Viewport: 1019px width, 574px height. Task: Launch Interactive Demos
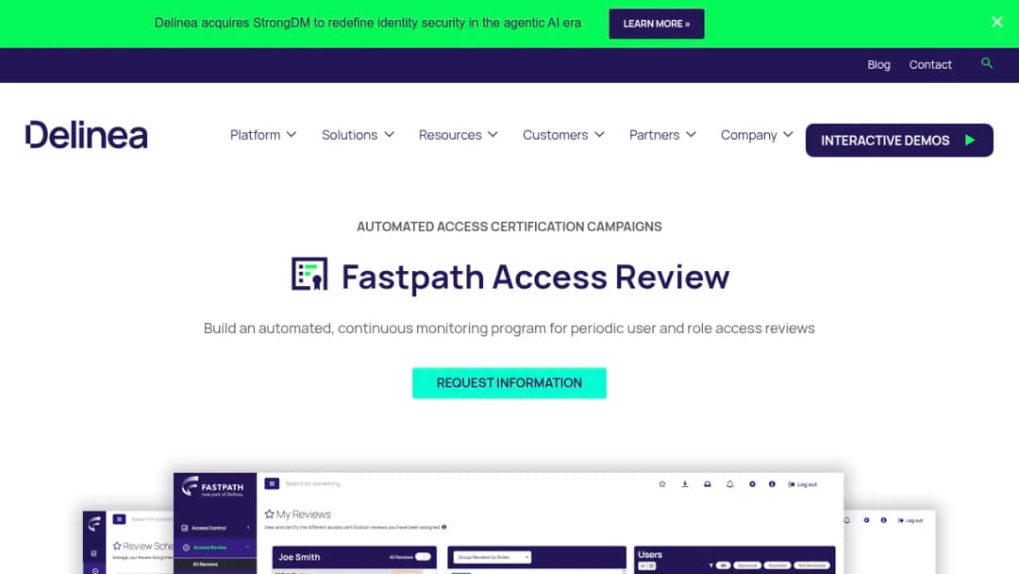tap(899, 141)
